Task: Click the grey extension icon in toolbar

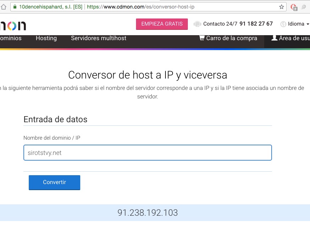Action: coord(304,7)
